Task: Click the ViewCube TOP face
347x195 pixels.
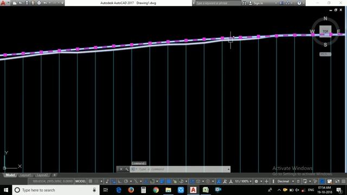Action: coord(325,31)
